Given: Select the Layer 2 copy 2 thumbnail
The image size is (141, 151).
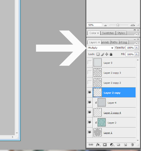Looking at the screenshot, I should (x=98, y=82).
